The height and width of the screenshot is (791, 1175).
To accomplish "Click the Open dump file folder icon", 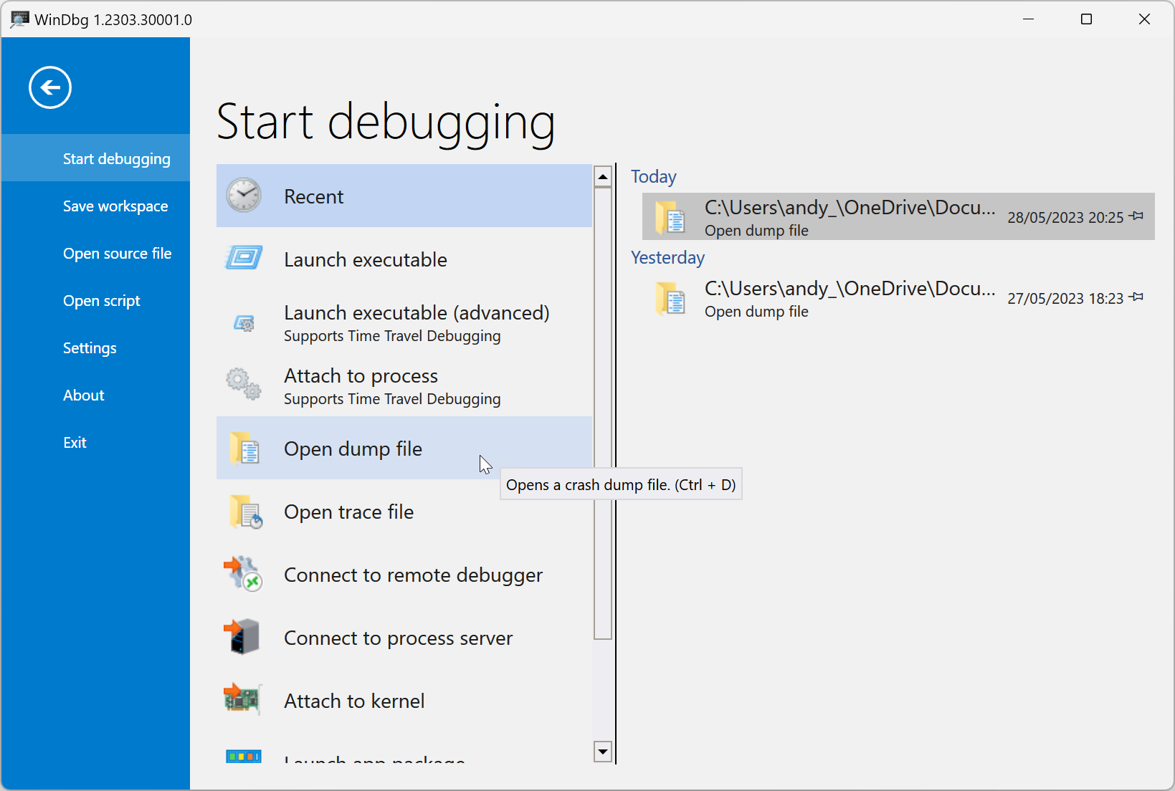I will coord(244,449).
